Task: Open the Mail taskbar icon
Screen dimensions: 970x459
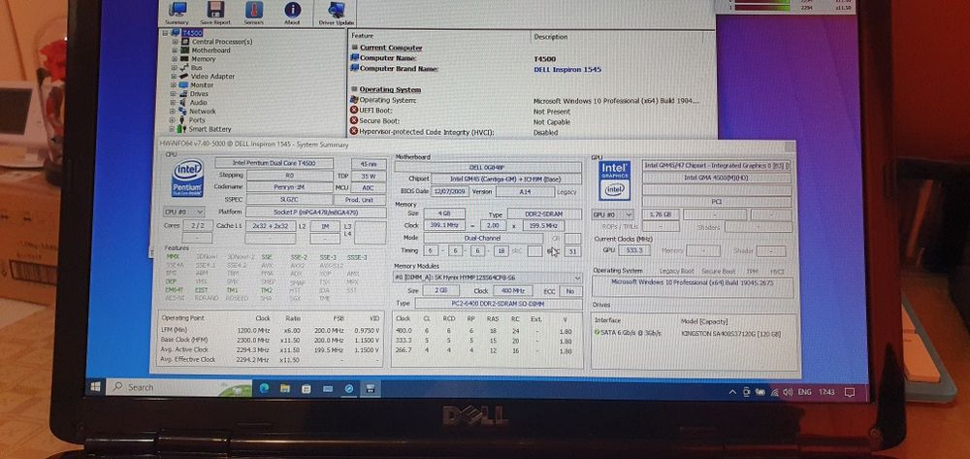Action: [x=328, y=390]
